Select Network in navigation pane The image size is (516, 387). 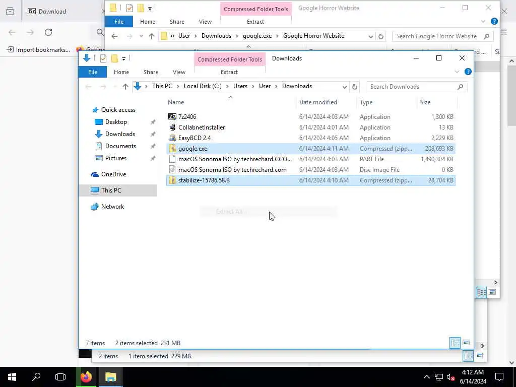[x=112, y=207]
